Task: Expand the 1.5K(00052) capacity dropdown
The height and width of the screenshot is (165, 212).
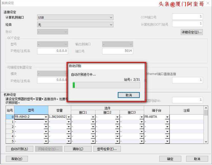Action: 69,117
